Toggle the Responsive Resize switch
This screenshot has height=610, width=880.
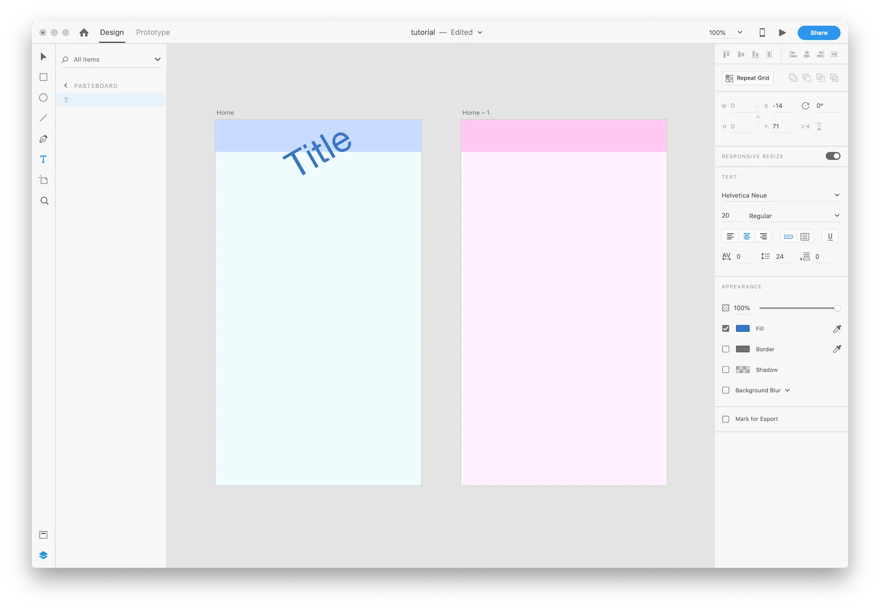(x=833, y=156)
